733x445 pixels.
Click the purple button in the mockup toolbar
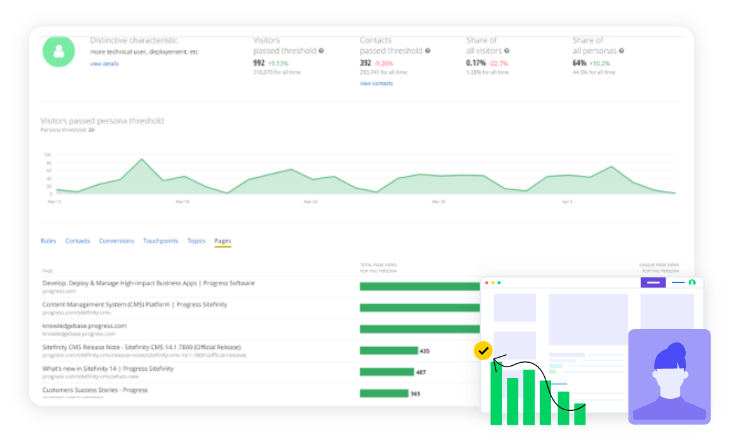pyautogui.click(x=653, y=282)
